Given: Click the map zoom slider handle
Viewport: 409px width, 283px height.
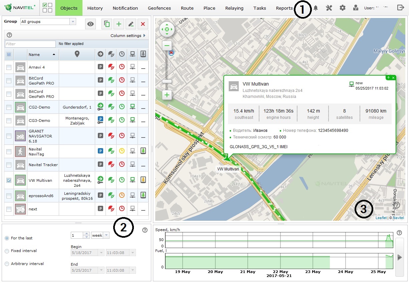Looking at the screenshot, I should click(167, 81).
